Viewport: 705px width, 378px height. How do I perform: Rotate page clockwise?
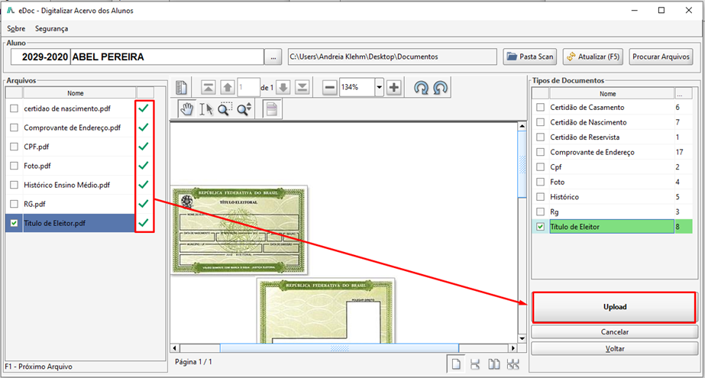pyautogui.click(x=422, y=87)
